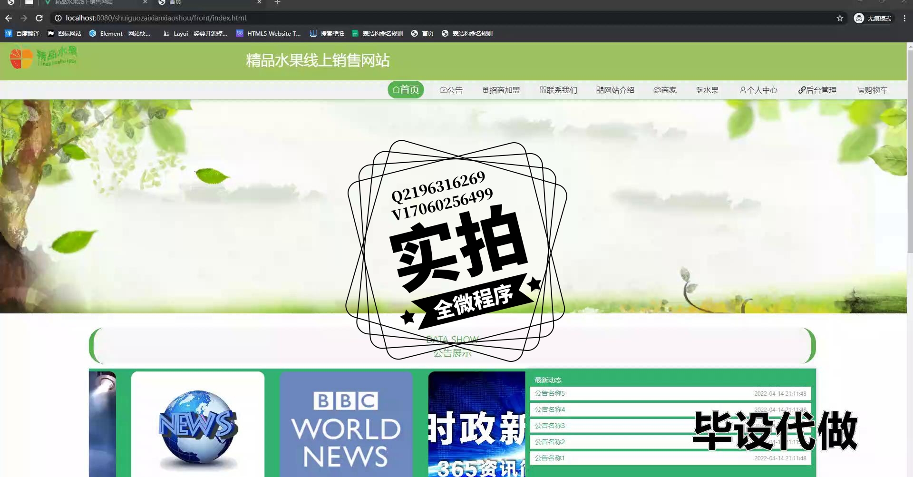Viewport: 913px width, 477px height.
Task: Click the 精品水果 site logo
Action: 43,58
